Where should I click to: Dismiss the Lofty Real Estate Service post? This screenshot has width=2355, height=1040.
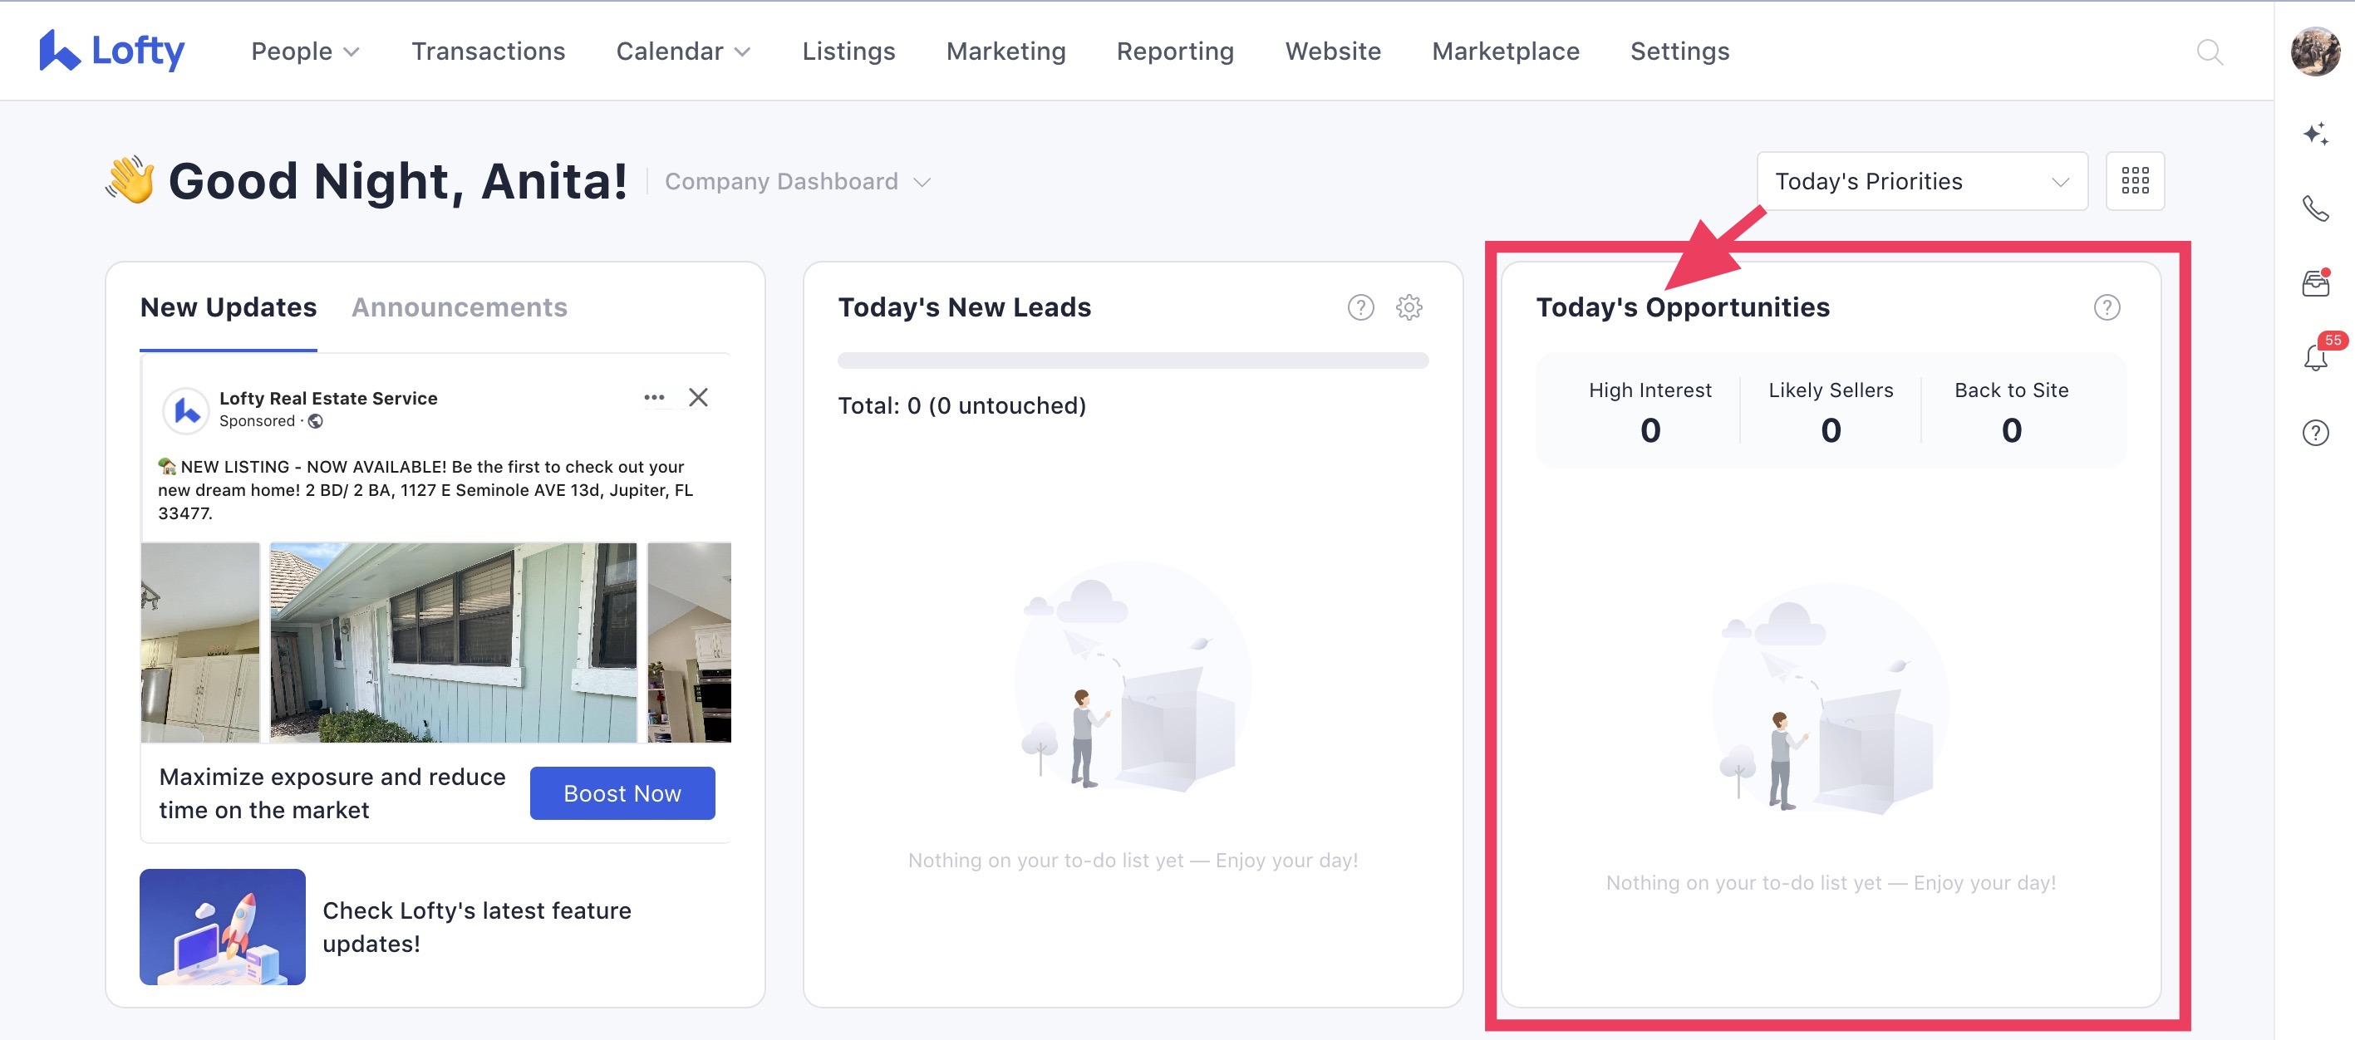click(697, 396)
